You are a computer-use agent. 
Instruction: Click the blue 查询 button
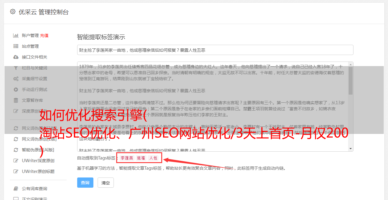point(85,183)
